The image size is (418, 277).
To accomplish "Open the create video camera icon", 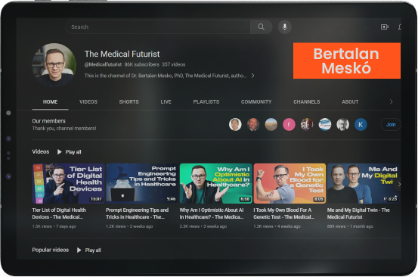I will click(385, 27).
